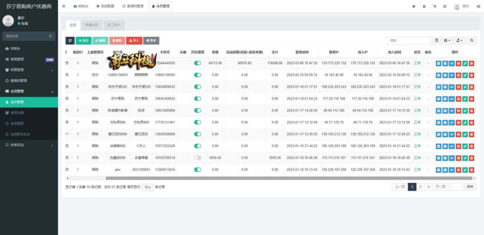484x235 pixels.
Task: Toggle withdrawal switch for phone 13344445555
Action: (x=198, y=63)
